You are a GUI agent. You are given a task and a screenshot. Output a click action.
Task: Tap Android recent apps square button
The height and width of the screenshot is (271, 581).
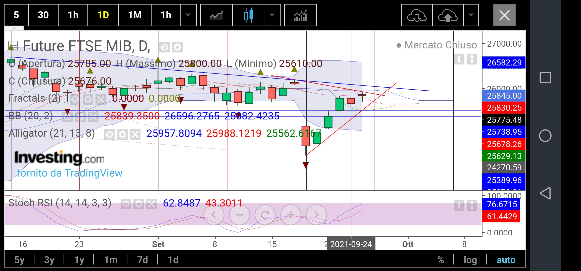pyautogui.click(x=545, y=78)
